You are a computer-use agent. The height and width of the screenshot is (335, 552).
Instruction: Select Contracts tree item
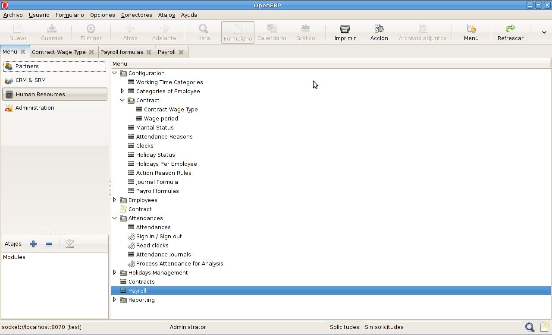click(x=141, y=282)
